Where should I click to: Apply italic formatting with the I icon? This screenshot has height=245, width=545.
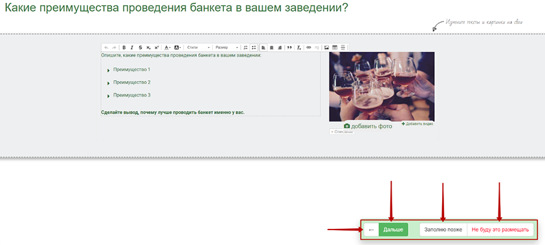pos(132,48)
